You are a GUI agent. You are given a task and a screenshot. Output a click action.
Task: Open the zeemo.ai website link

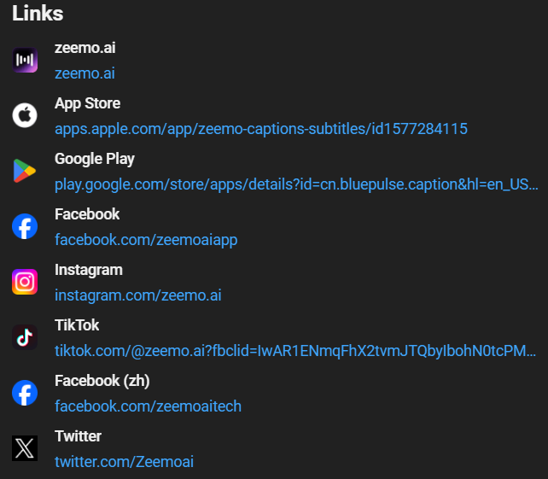tap(85, 73)
